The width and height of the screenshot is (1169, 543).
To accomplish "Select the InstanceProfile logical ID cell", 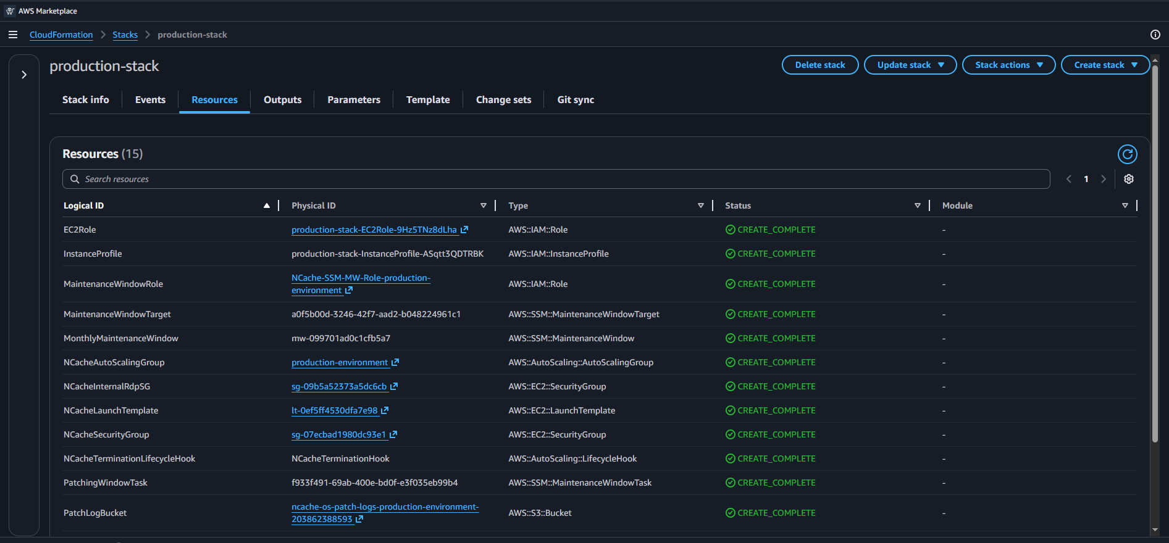I will tap(93, 254).
